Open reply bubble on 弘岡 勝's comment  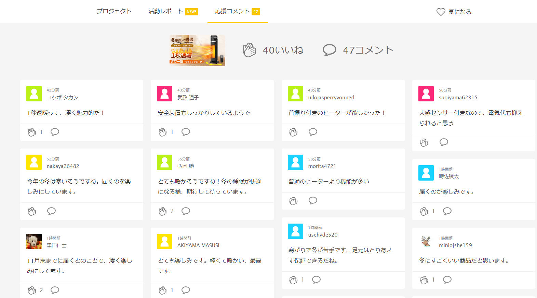tap(186, 211)
